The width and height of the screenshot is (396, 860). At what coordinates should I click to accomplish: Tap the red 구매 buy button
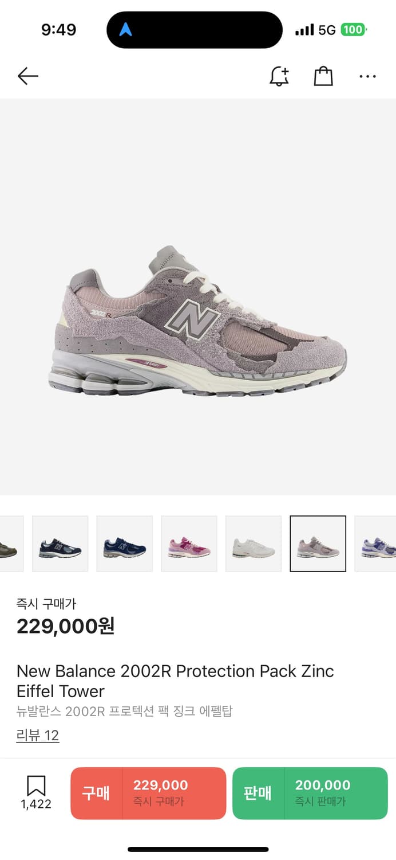(x=148, y=793)
